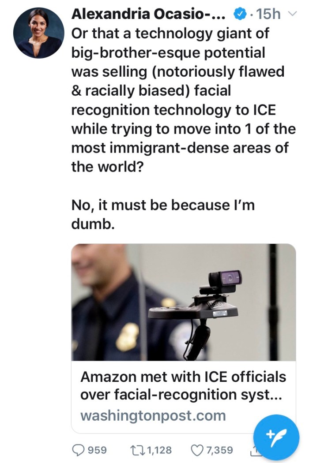Screen dimensions: 309x463
Task: Open the tweet author's profile photo
Action: [x=38, y=33]
